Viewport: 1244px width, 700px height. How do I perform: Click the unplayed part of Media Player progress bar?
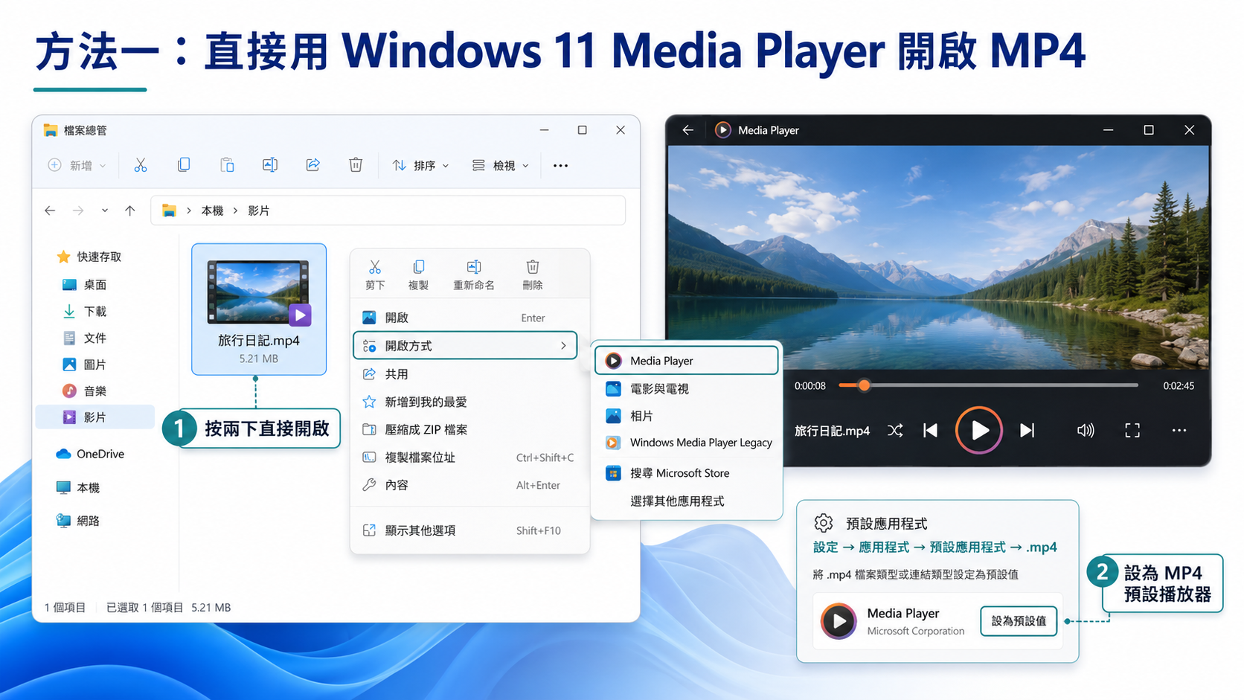coord(1004,385)
